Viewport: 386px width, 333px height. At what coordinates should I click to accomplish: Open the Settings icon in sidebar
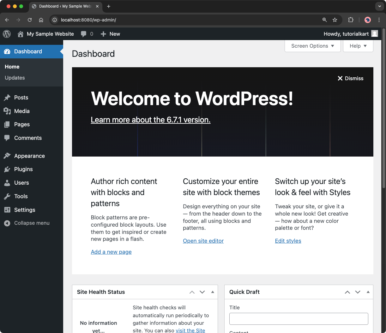point(7,210)
